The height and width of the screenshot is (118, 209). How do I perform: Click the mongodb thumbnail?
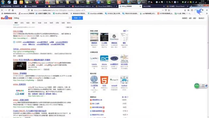coord(114,80)
